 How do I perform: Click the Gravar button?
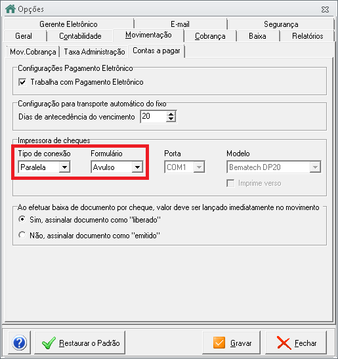[x=232, y=343]
